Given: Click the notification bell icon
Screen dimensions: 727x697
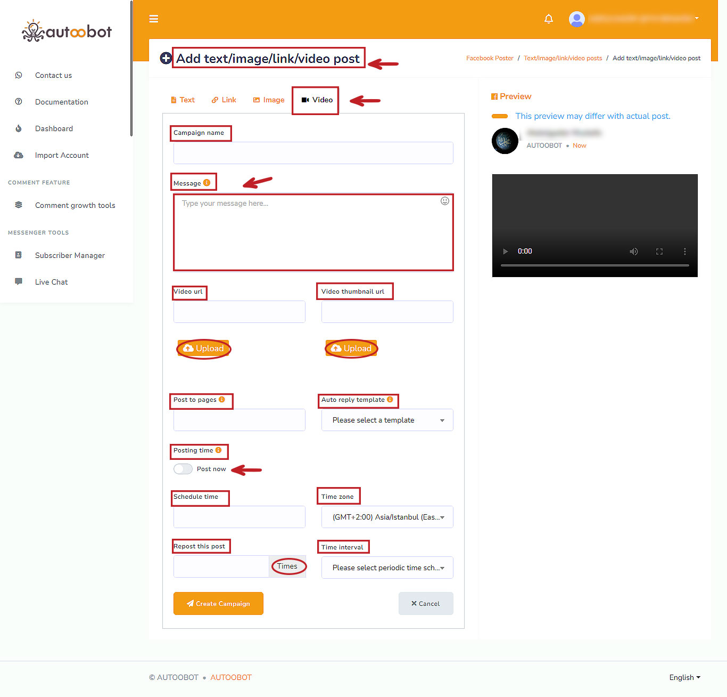Looking at the screenshot, I should coord(549,19).
